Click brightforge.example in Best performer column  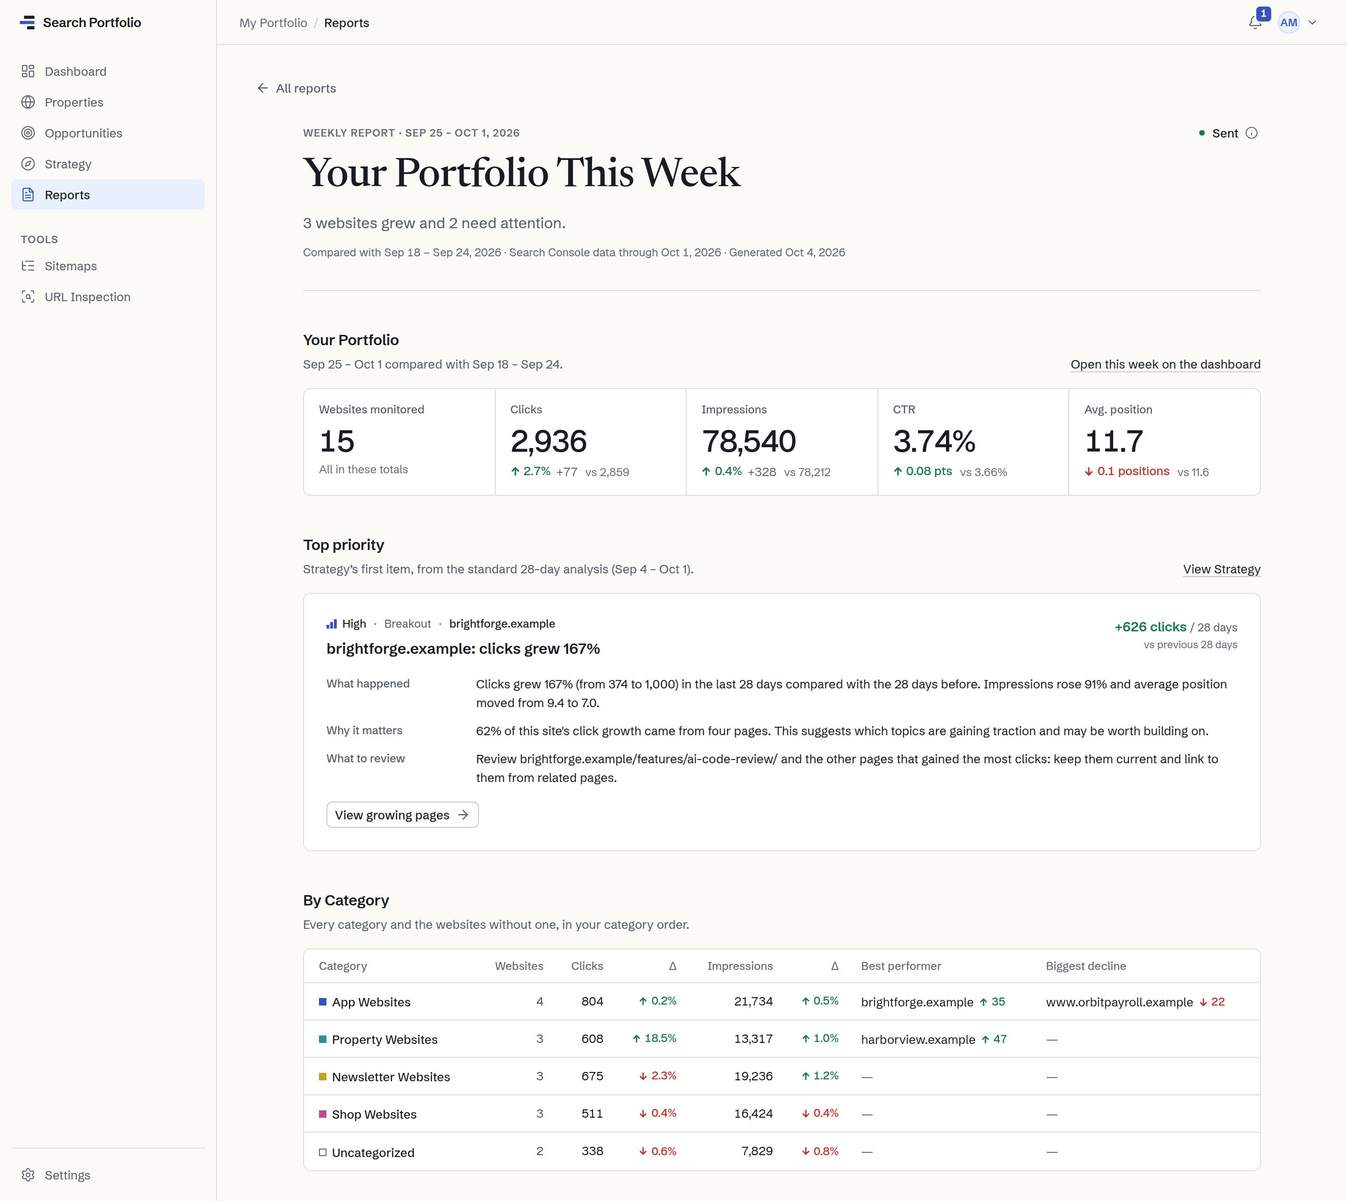[x=917, y=1002]
